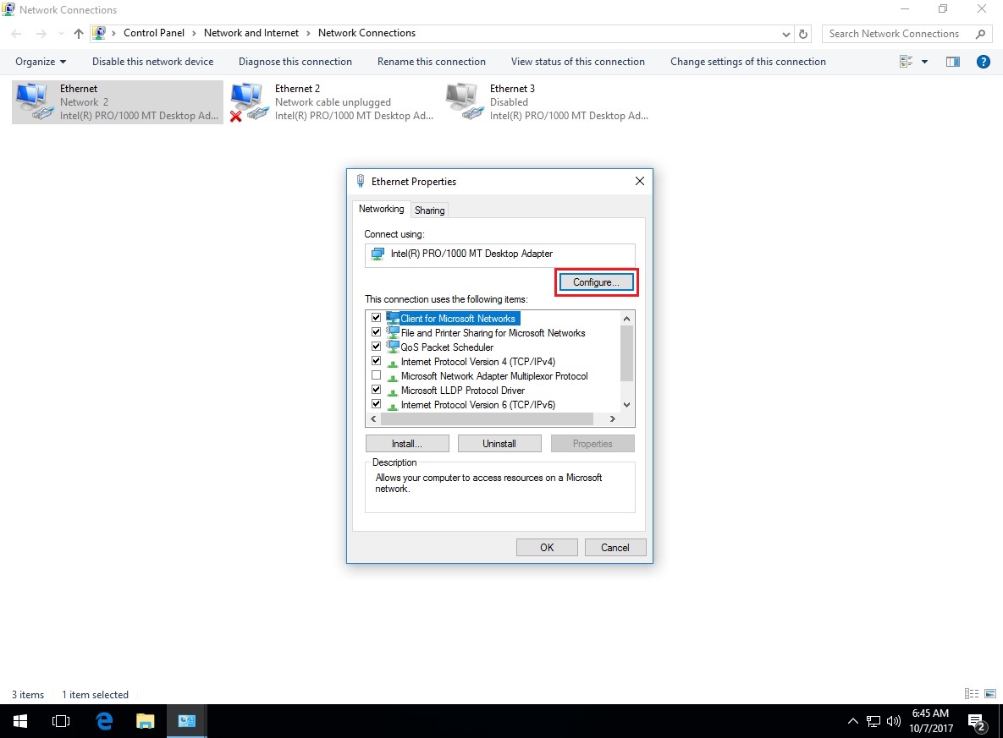This screenshot has width=1003, height=738.
Task: Click the Back navigation arrow
Action: pyautogui.click(x=17, y=34)
